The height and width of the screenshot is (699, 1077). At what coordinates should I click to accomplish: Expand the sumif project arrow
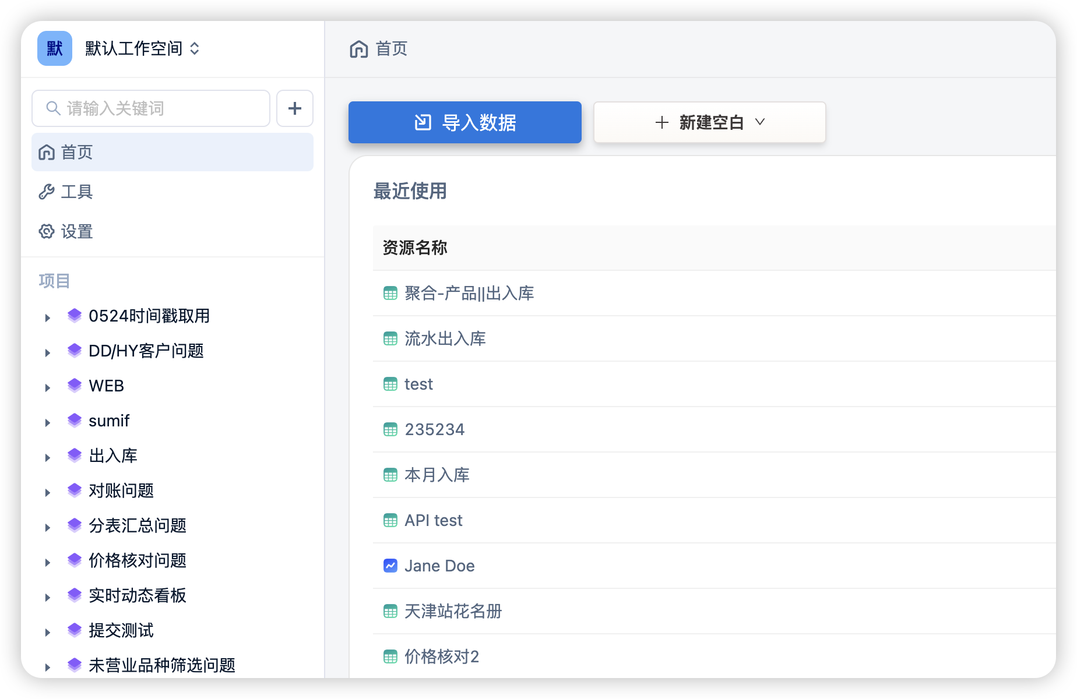[48, 422]
